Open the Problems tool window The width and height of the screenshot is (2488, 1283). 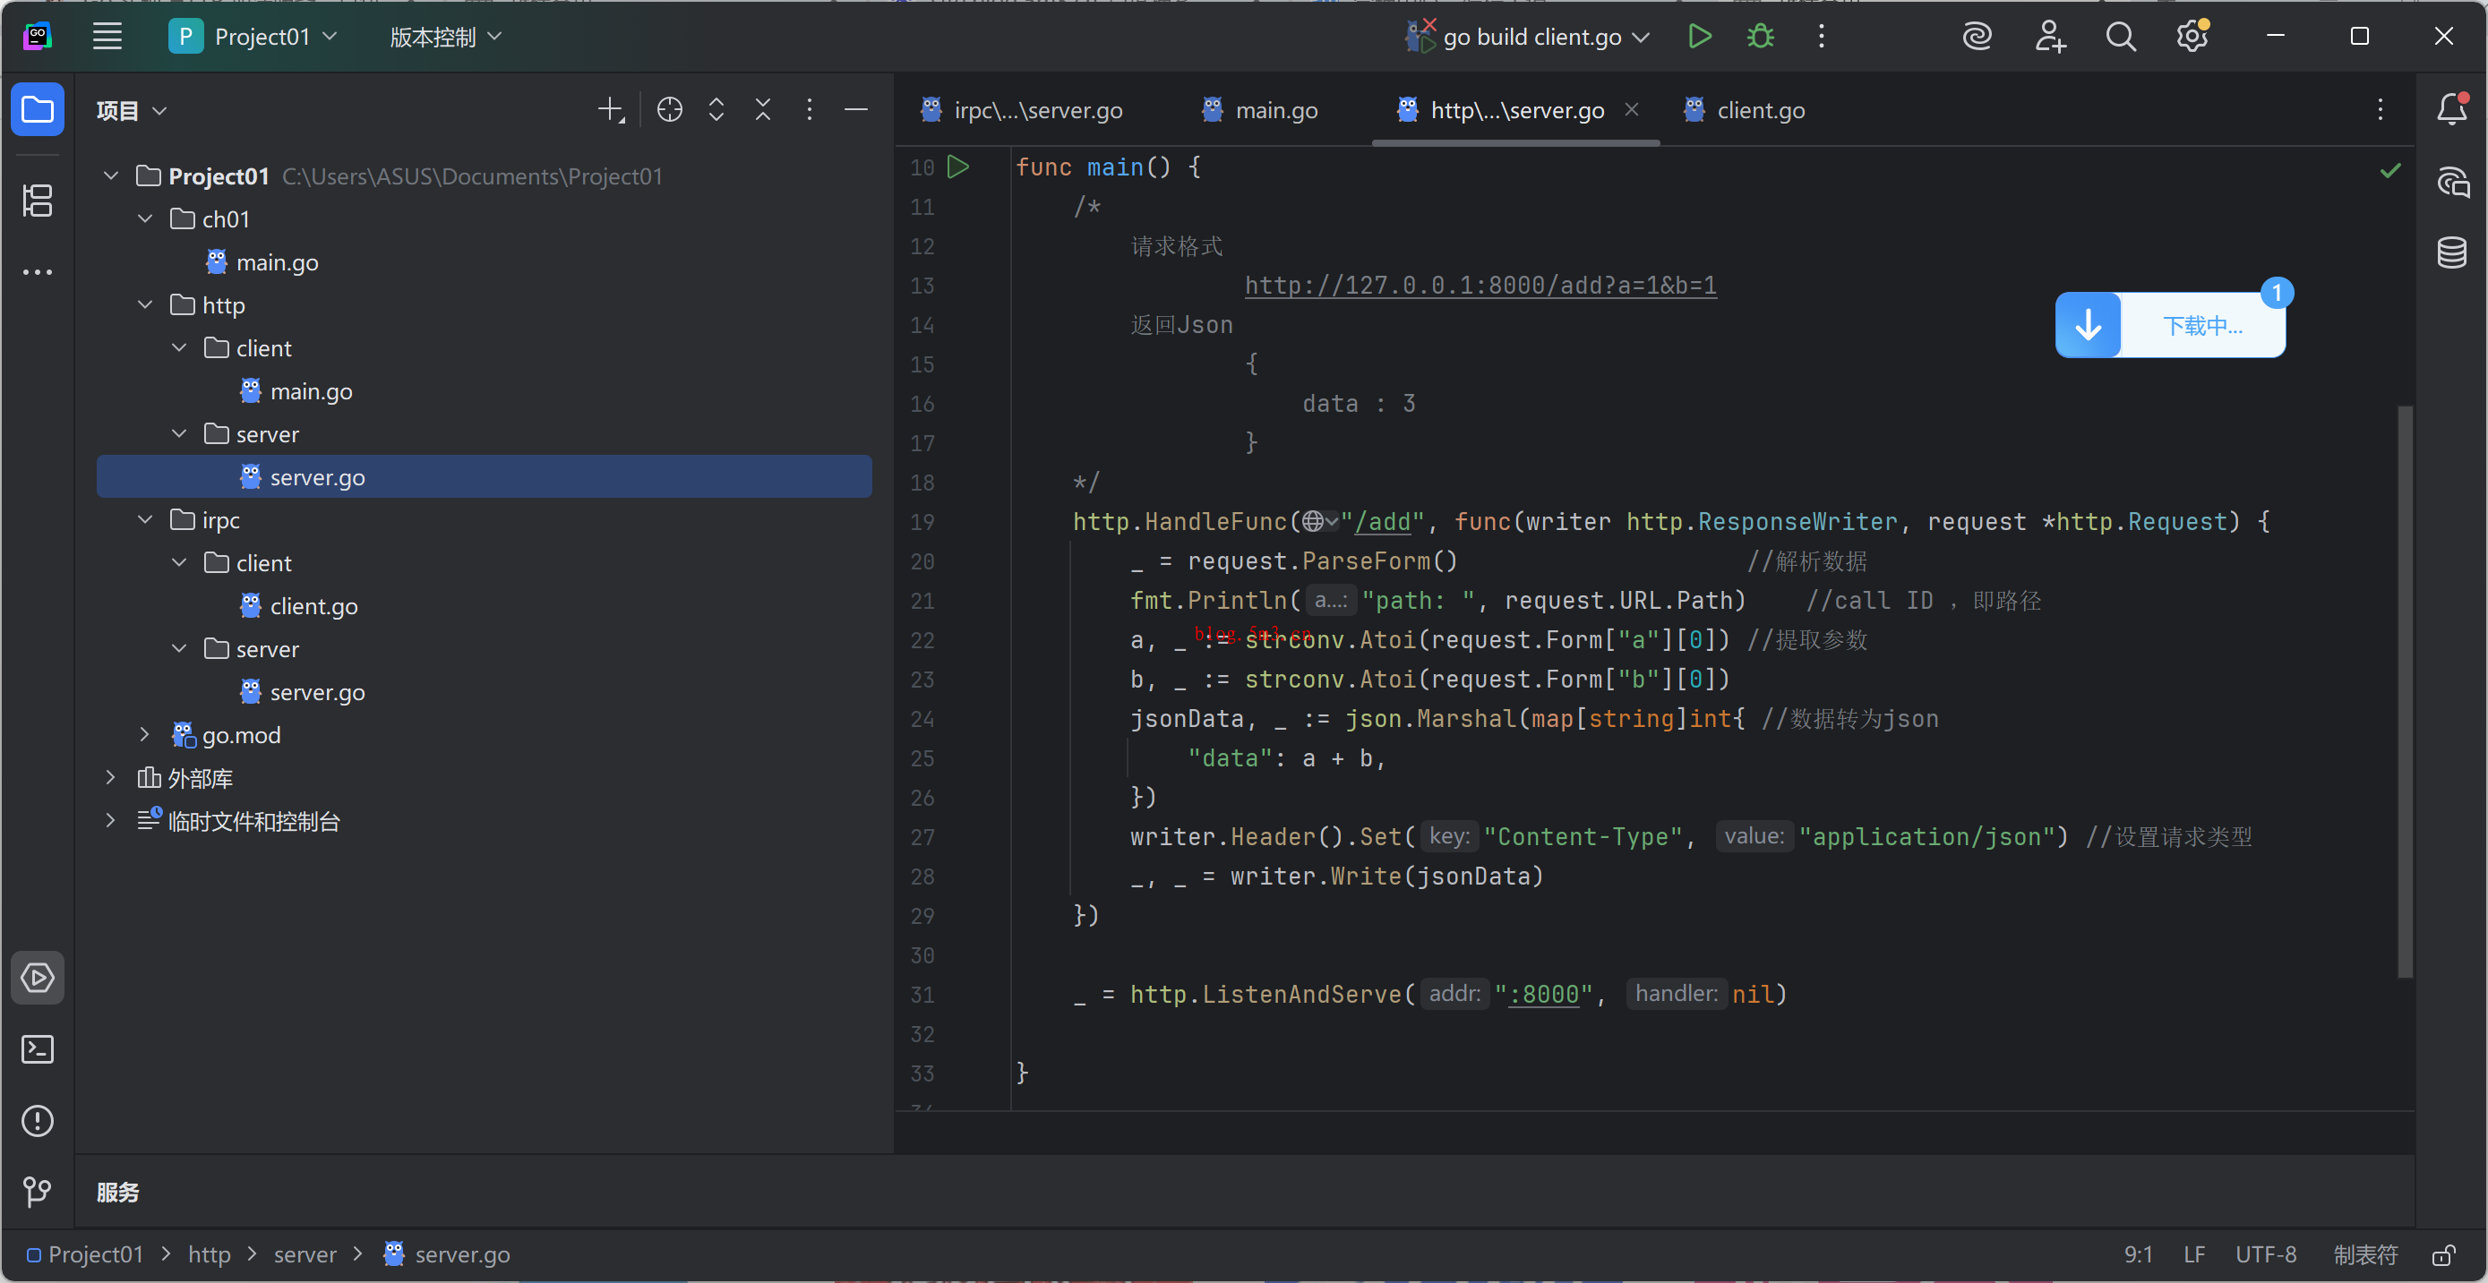click(38, 1120)
